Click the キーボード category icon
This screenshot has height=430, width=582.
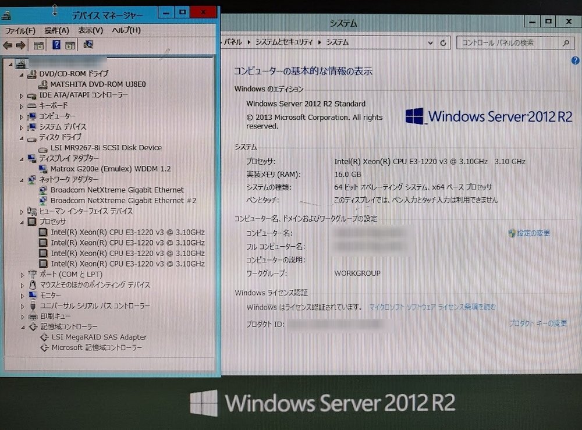31,106
